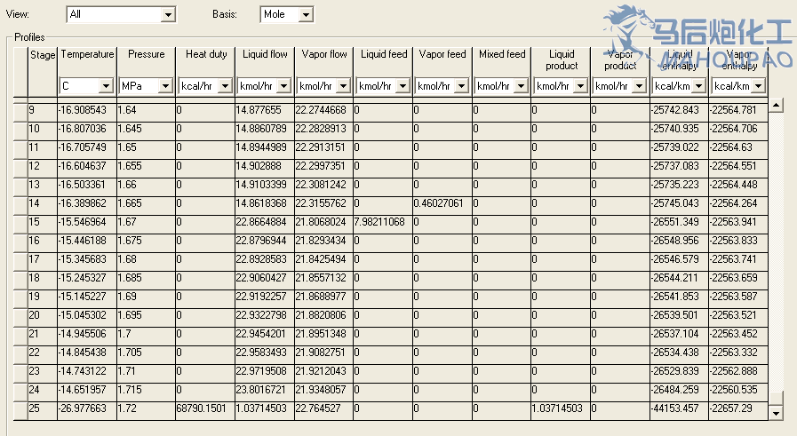Expand the Vapor feed unit dropdown

pos(461,86)
